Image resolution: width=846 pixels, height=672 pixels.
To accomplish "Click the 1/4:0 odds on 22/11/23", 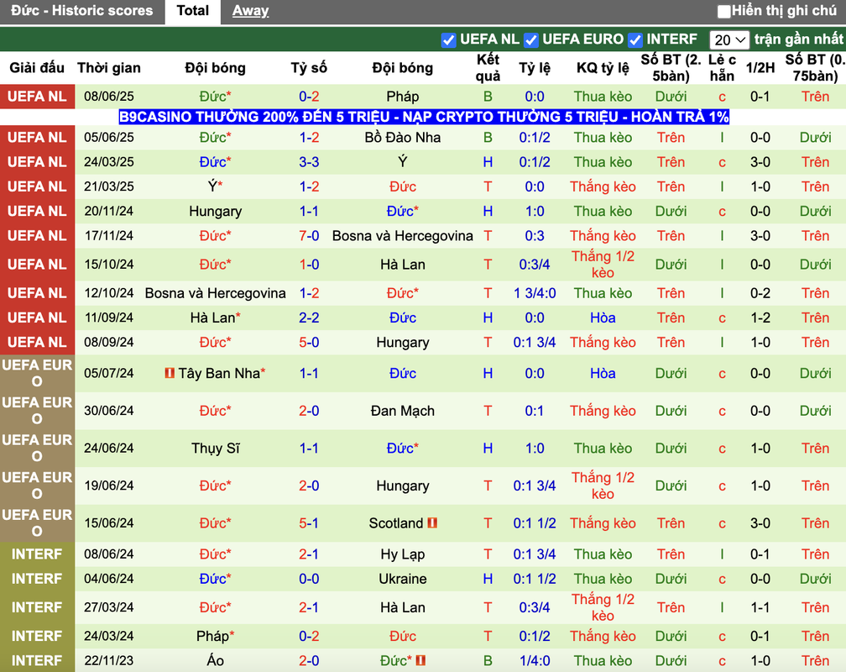I will (x=535, y=660).
